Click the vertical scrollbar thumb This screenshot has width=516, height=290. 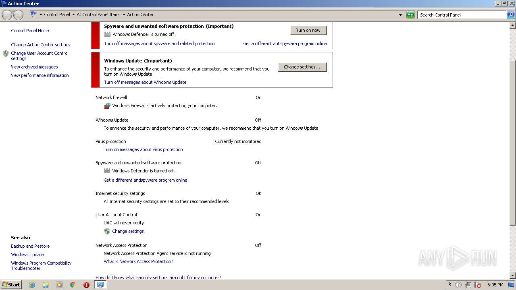[x=513, y=142]
